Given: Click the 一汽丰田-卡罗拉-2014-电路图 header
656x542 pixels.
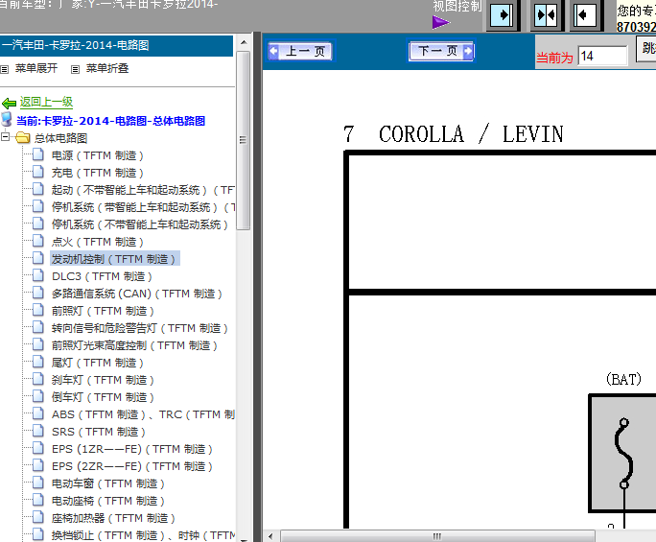Looking at the screenshot, I should [116, 45].
